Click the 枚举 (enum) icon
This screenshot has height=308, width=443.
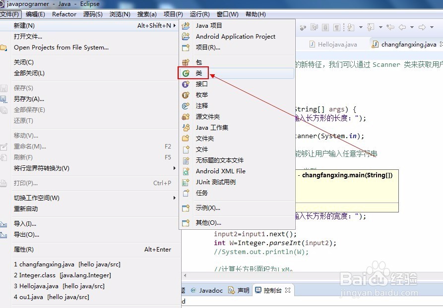click(x=186, y=95)
